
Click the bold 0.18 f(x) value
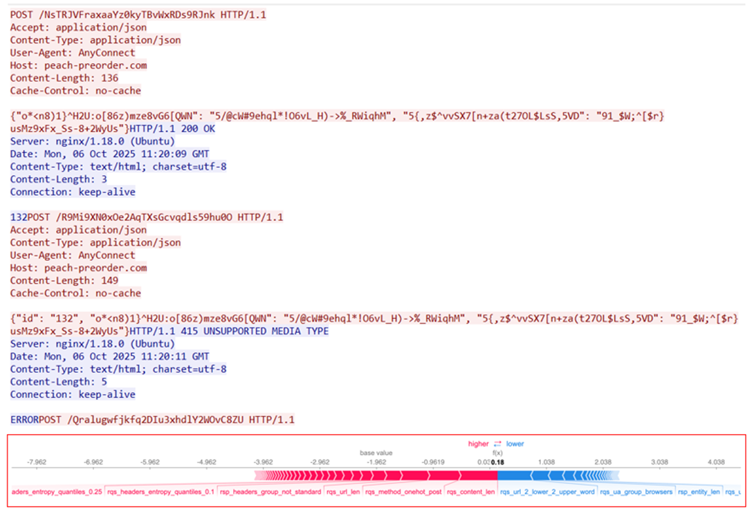497,462
